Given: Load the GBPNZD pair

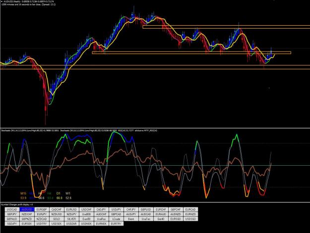Looking at the screenshot, I should click(27, 219).
